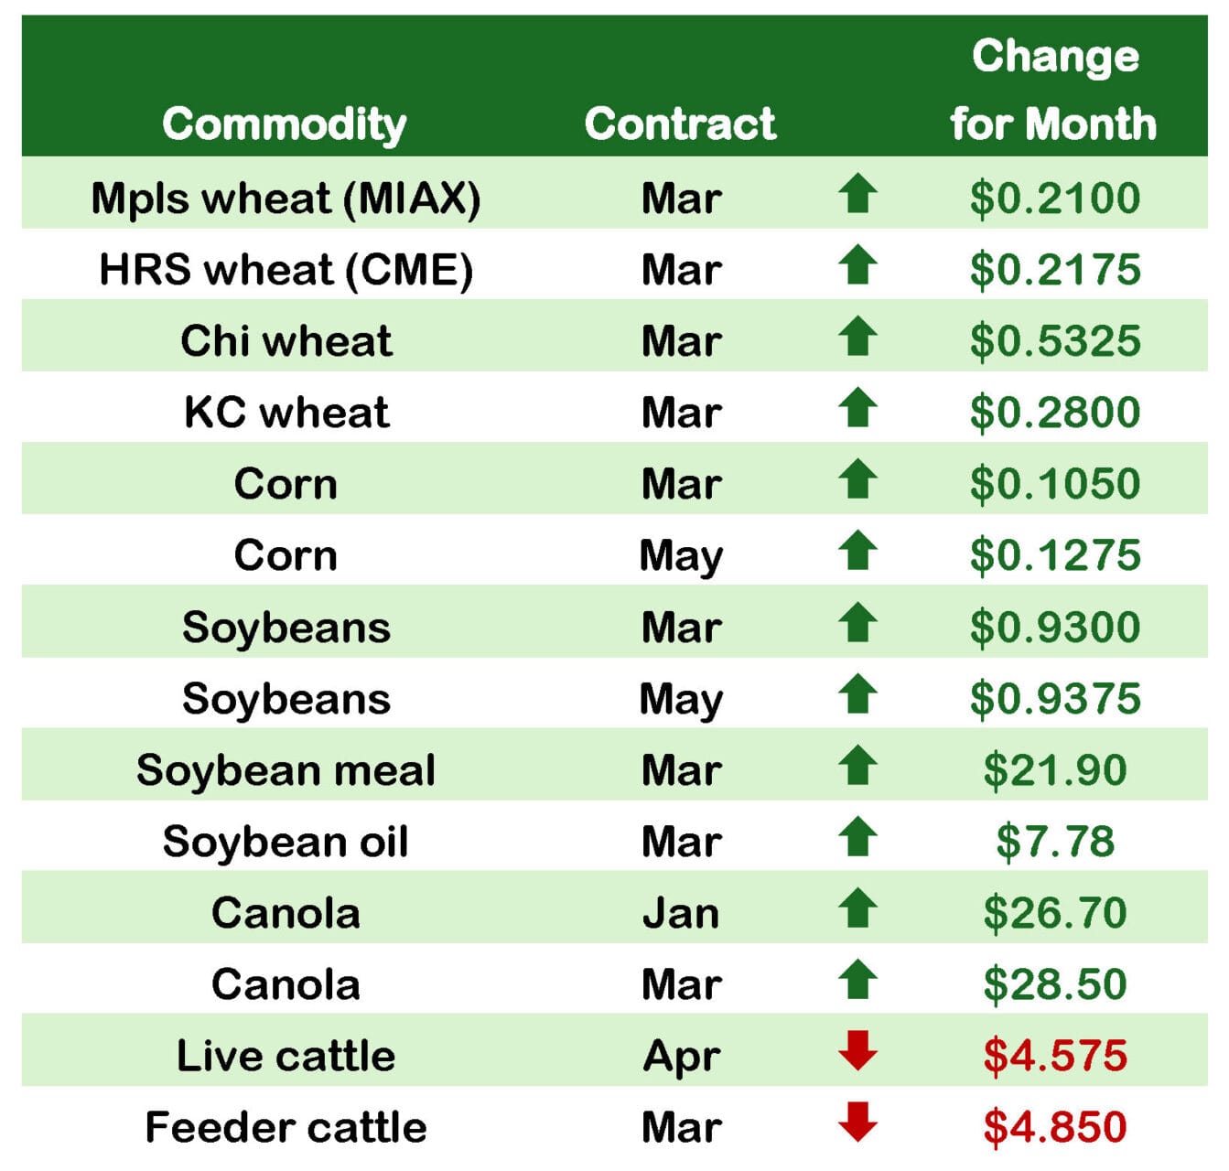The height and width of the screenshot is (1171, 1229).
Task: Click the green up arrow for Mpls wheat
Action: (857, 194)
